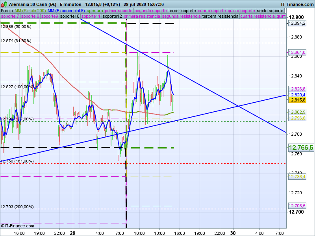
Task: Select the soporte10 indicator label
Action: [x=70, y=17]
